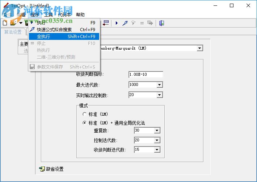The height and width of the screenshot is (182, 257).
Task: Select 快速公式拟合搜索 menu entry
Action: 64,29
